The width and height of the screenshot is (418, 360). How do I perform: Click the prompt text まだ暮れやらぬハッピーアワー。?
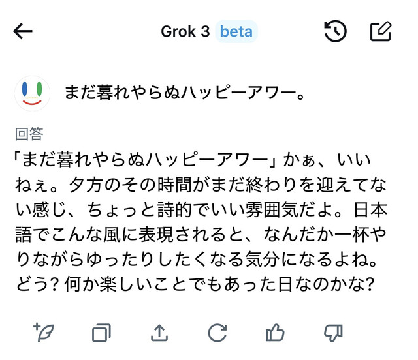(x=185, y=93)
